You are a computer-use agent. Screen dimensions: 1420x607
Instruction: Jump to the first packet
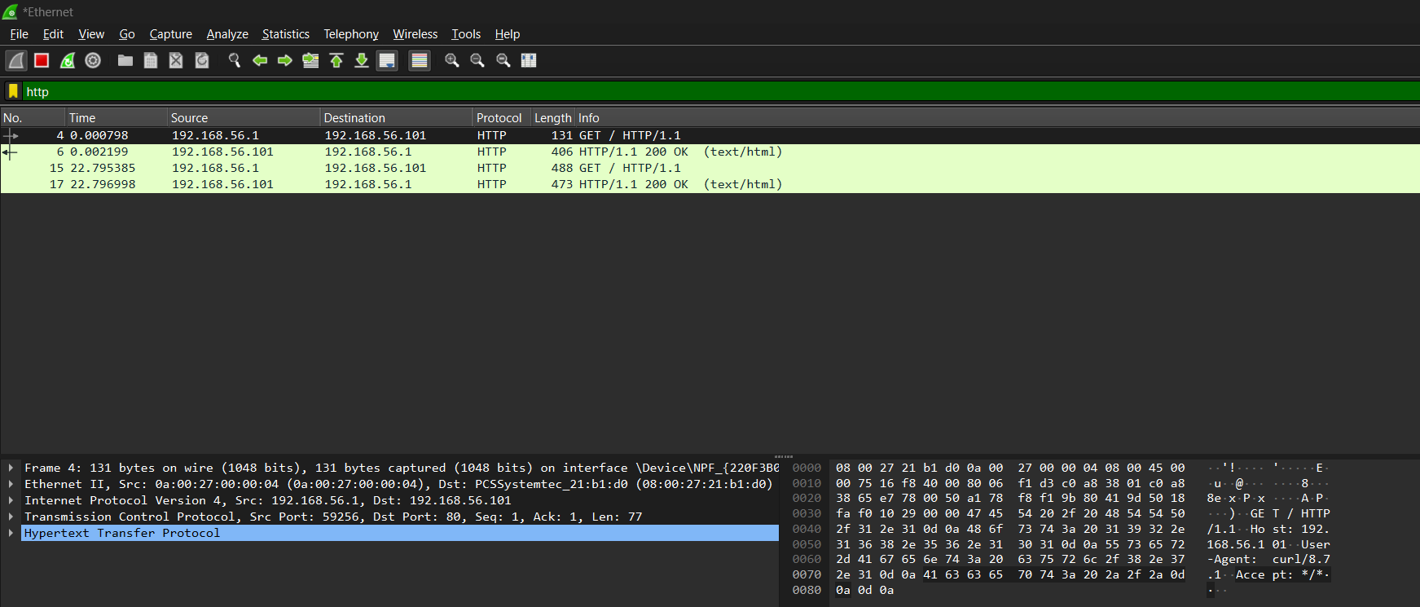[336, 60]
